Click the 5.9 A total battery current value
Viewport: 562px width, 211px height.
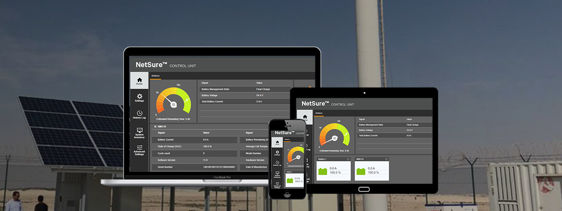(x=259, y=102)
